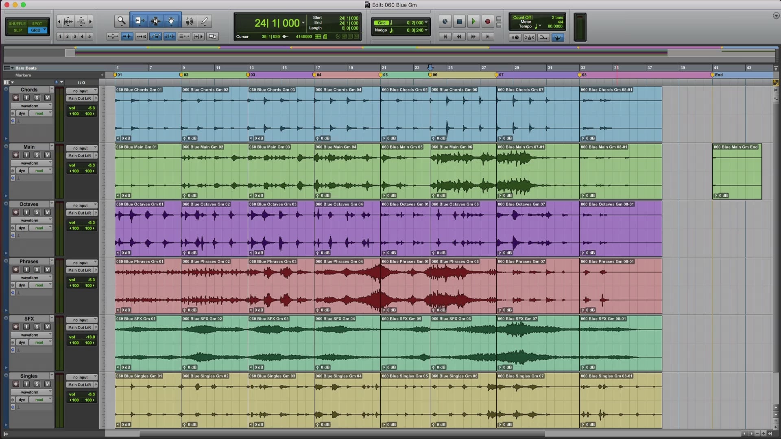Open Edit window toolbar menu arrow
The height and width of the screenshot is (439, 781).
point(776,16)
